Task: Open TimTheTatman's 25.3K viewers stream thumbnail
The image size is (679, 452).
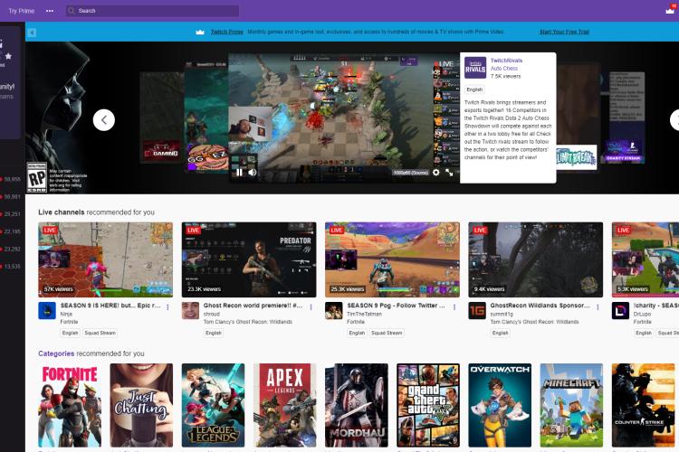Action: pos(392,259)
